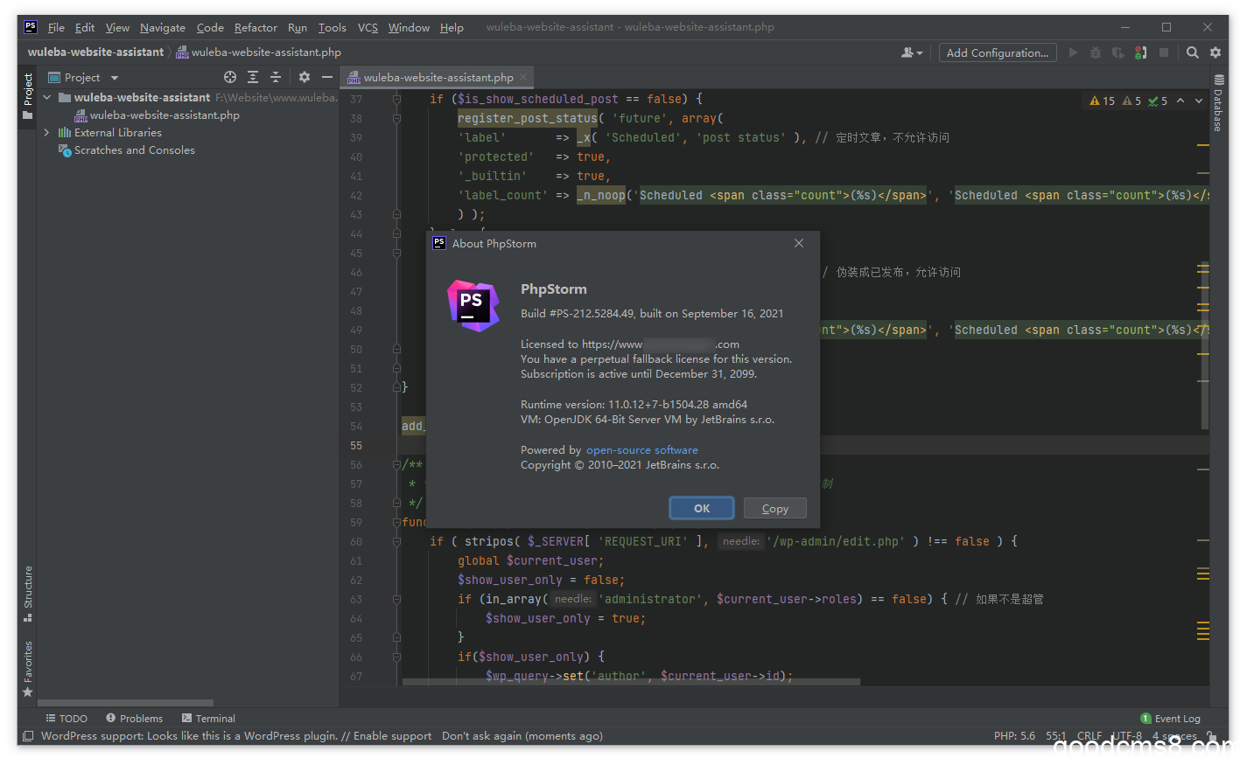This screenshot has width=1247, height=765.
Task: Go to previous highlighted error arrow
Action: click(x=1180, y=101)
